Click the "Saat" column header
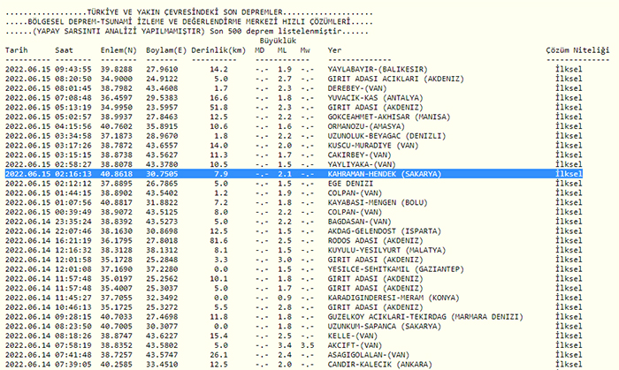 click(x=65, y=52)
